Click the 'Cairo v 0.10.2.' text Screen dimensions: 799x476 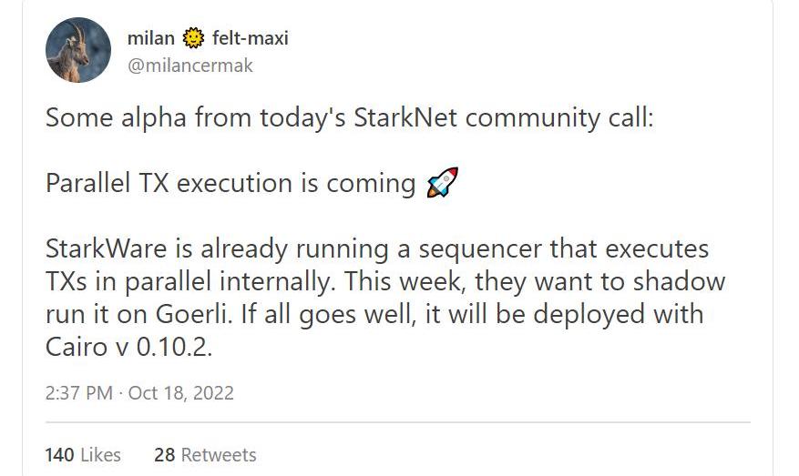pyautogui.click(x=128, y=347)
